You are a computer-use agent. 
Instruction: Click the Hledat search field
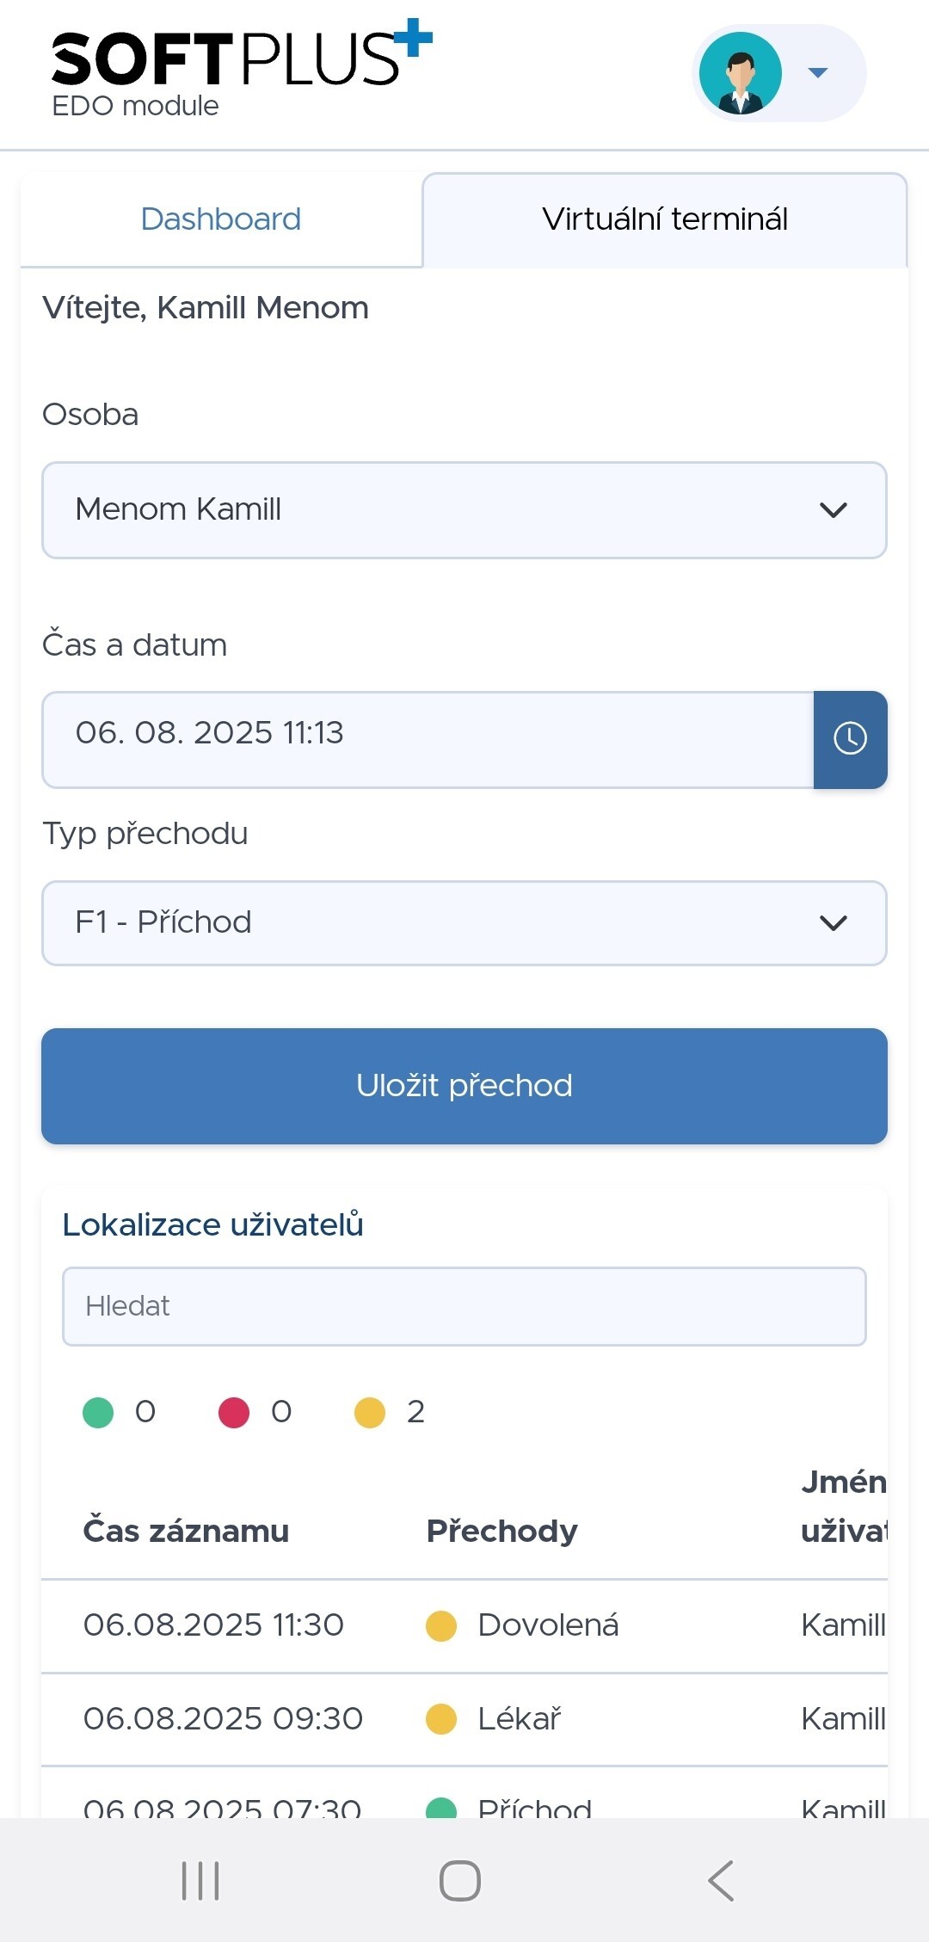[464, 1306]
